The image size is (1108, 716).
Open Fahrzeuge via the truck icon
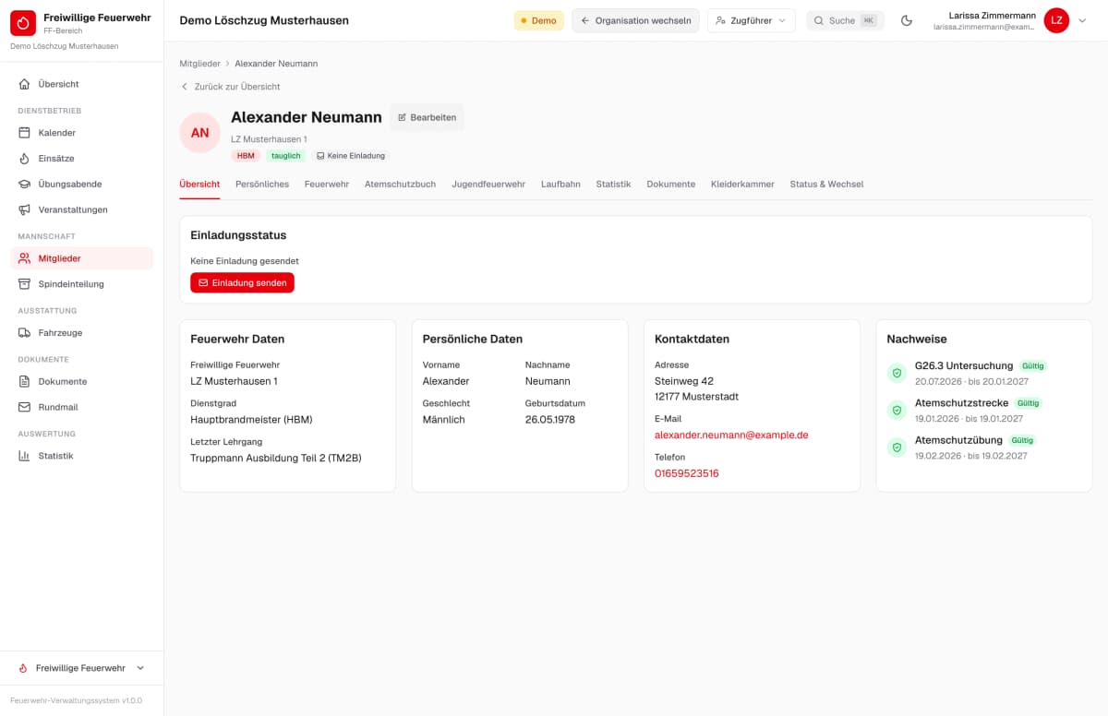[25, 333]
